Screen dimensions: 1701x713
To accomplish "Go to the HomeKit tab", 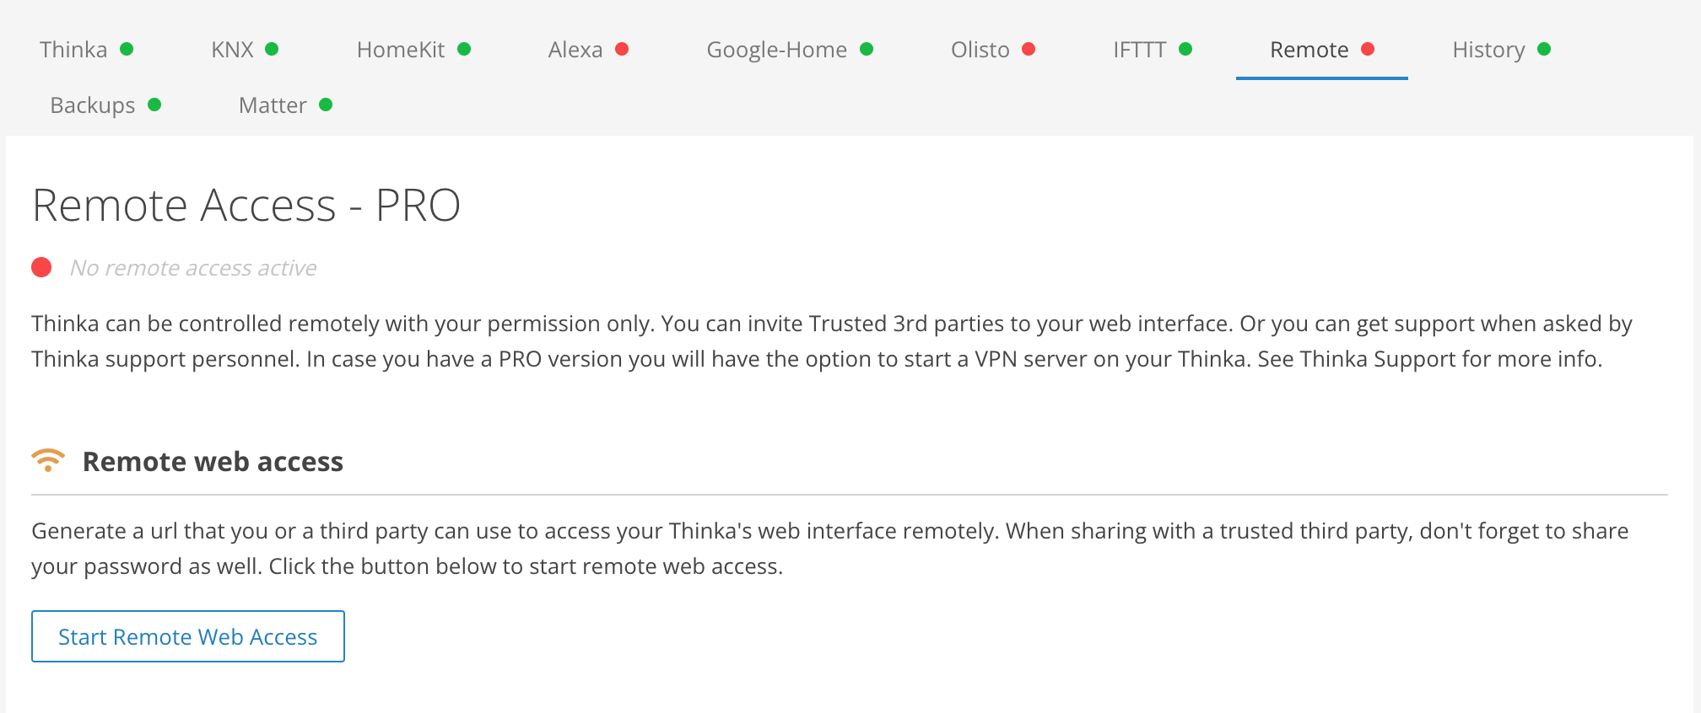I will 401,50.
